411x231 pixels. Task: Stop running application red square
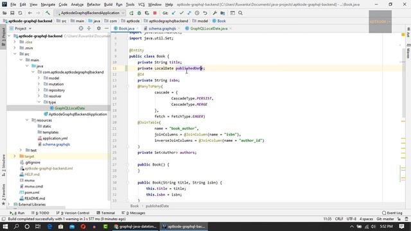pos(155,13)
